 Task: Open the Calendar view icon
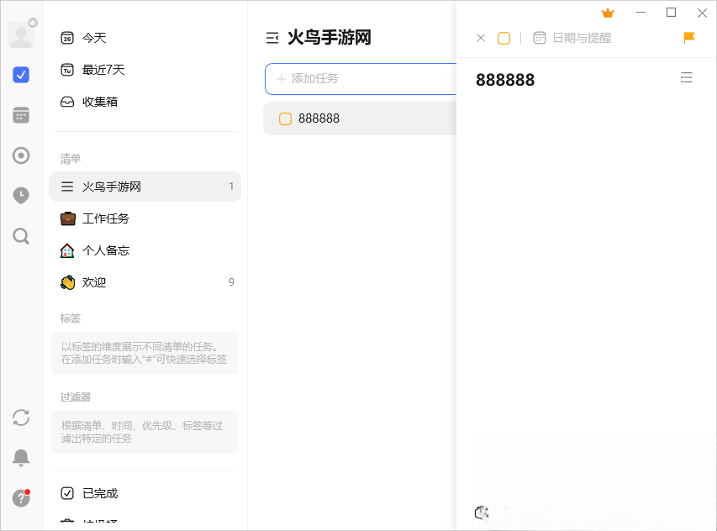point(21,115)
